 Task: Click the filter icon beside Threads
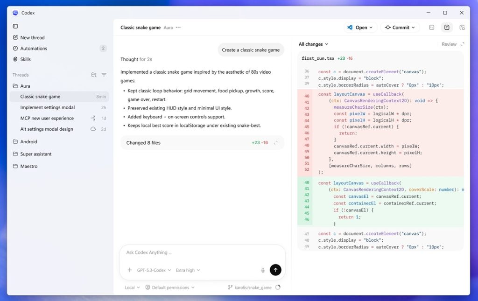[x=104, y=75]
